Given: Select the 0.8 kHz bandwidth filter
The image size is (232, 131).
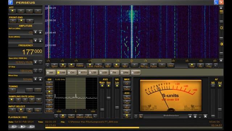Looking at the screenshot, I should pos(49,111).
